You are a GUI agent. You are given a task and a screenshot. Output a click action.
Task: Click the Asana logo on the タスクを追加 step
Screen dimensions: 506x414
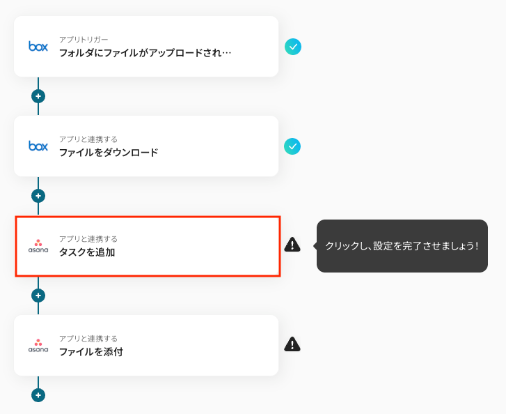(x=38, y=246)
